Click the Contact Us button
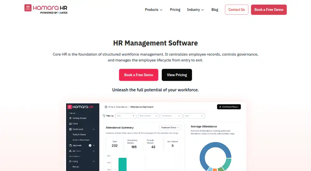Screen dimensions: 311x171 236,10
